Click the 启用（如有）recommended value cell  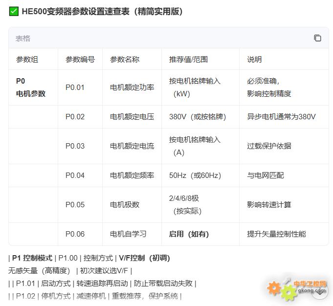(189, 234)
